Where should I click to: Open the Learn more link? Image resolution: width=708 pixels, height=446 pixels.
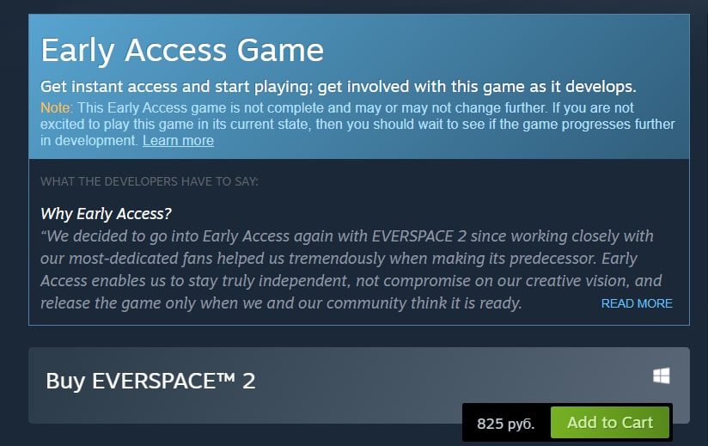[179, 140]
